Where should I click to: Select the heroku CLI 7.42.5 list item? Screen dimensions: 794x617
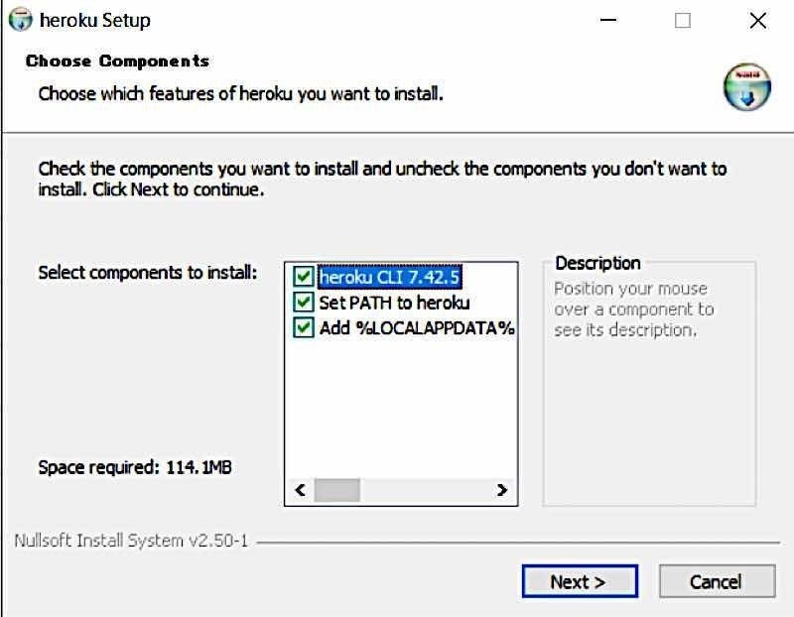(x=390, y=277)
